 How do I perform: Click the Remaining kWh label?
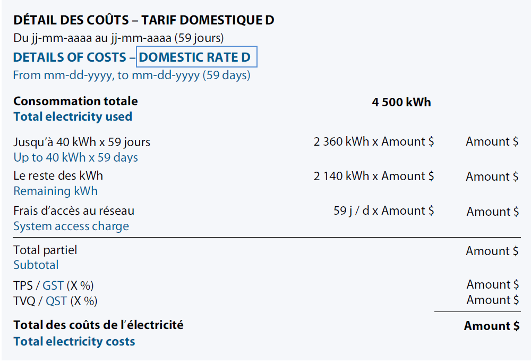click(55, 191)
